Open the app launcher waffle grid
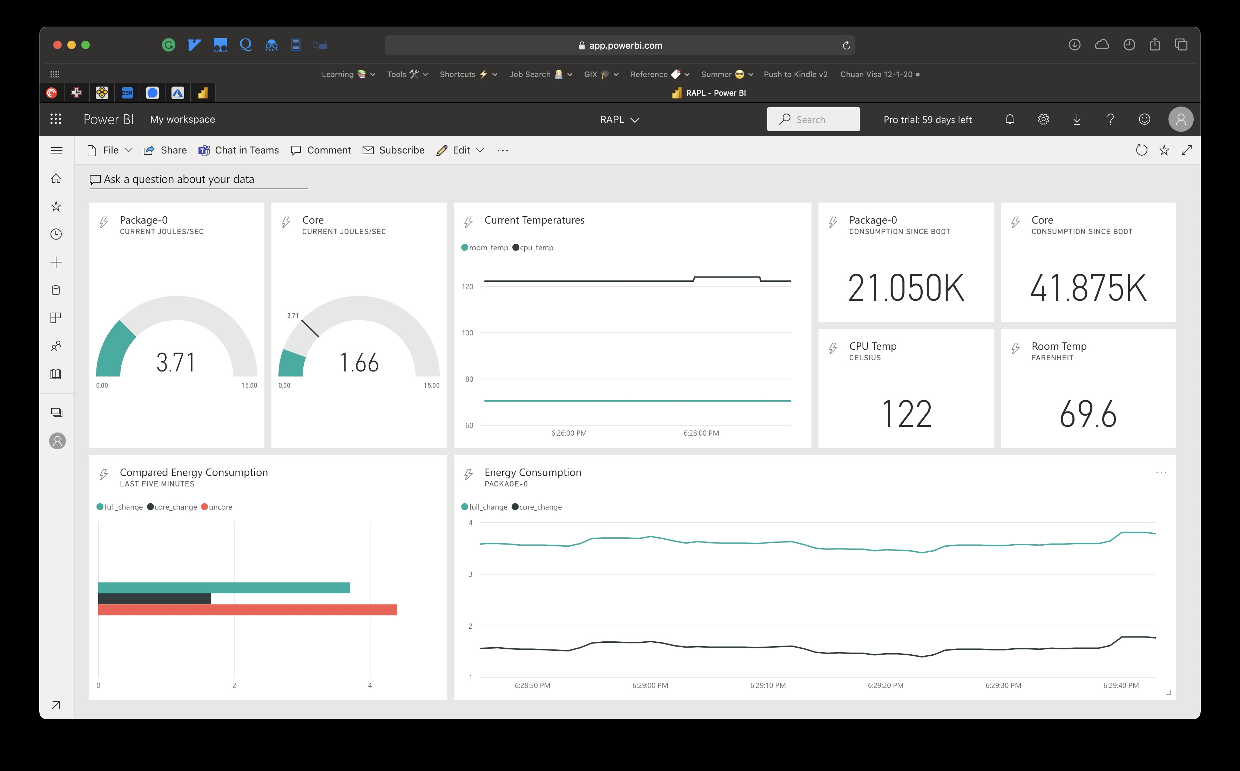Viewport: 1240px width, 771px height. click(x=56, y=119)
